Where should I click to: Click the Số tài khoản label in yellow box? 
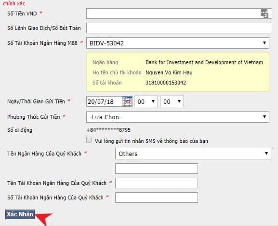(107, 83)
